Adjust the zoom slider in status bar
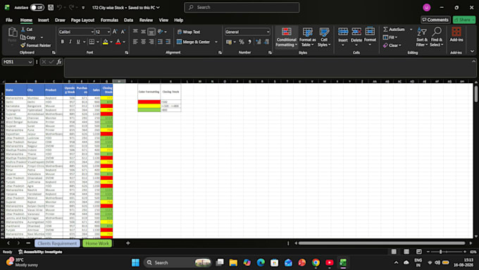479x270 pixels. [440, 252]
